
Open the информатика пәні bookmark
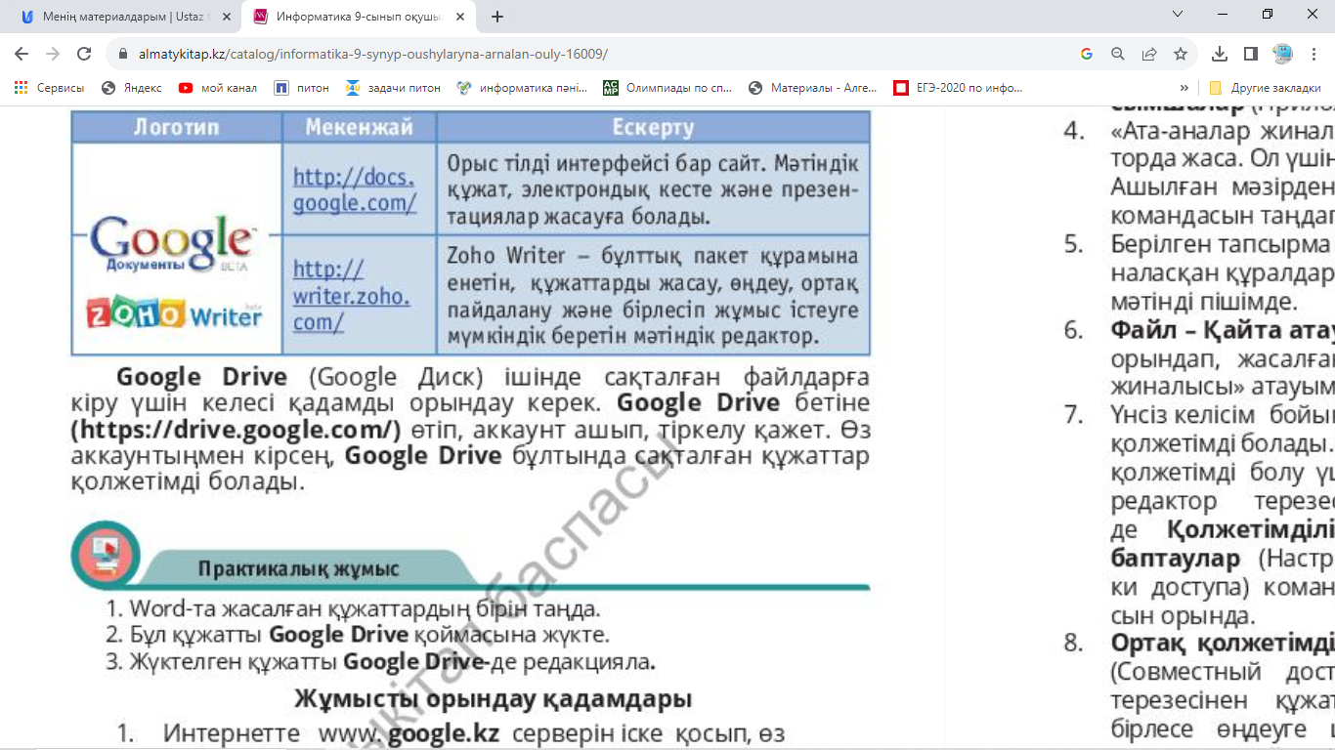(x=523, y=88)
